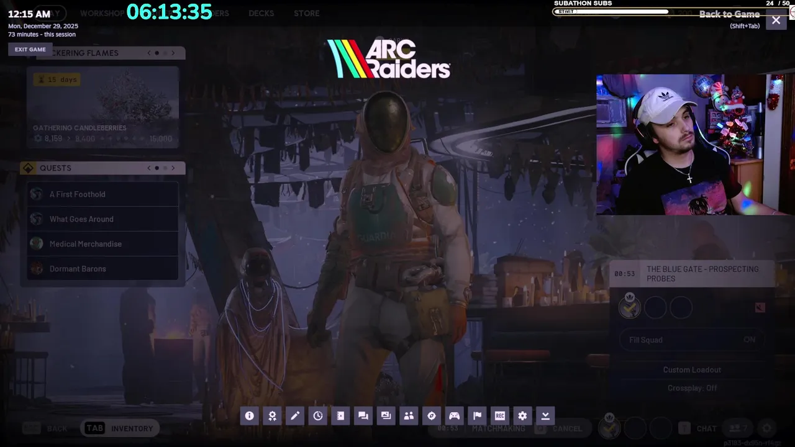The height and width of the screenshot is (447, 795).
Task: Open the discussions chat-bubbles icon in overlay bar
Action: click(363, 416)
